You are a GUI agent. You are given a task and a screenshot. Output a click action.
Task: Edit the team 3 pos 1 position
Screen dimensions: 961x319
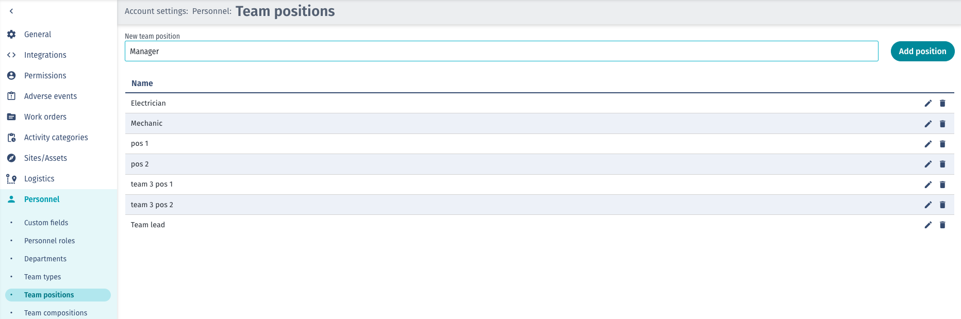coord(928,184)
